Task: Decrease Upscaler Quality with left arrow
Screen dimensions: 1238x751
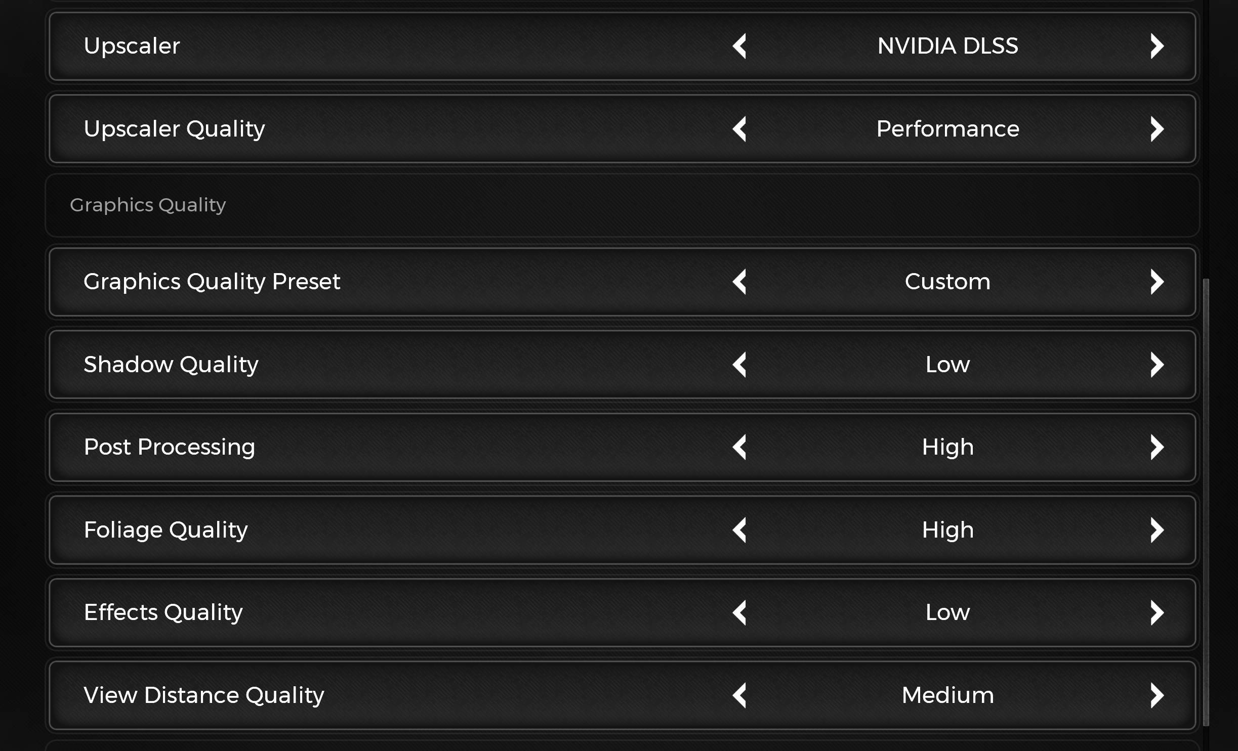Action: 739,129
